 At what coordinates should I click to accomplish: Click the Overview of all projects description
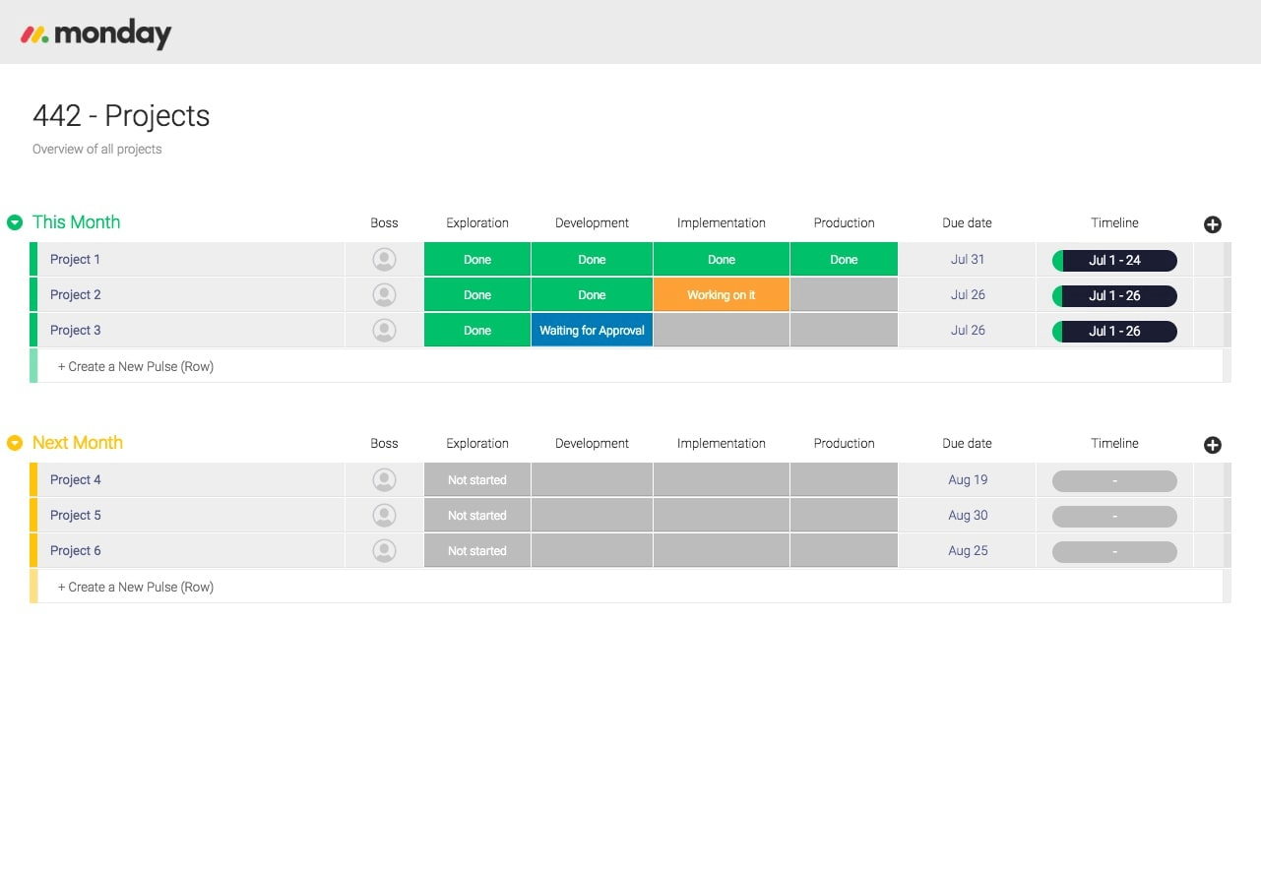point(97,150)
